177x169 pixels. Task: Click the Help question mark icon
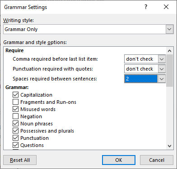tap(146, 7)
